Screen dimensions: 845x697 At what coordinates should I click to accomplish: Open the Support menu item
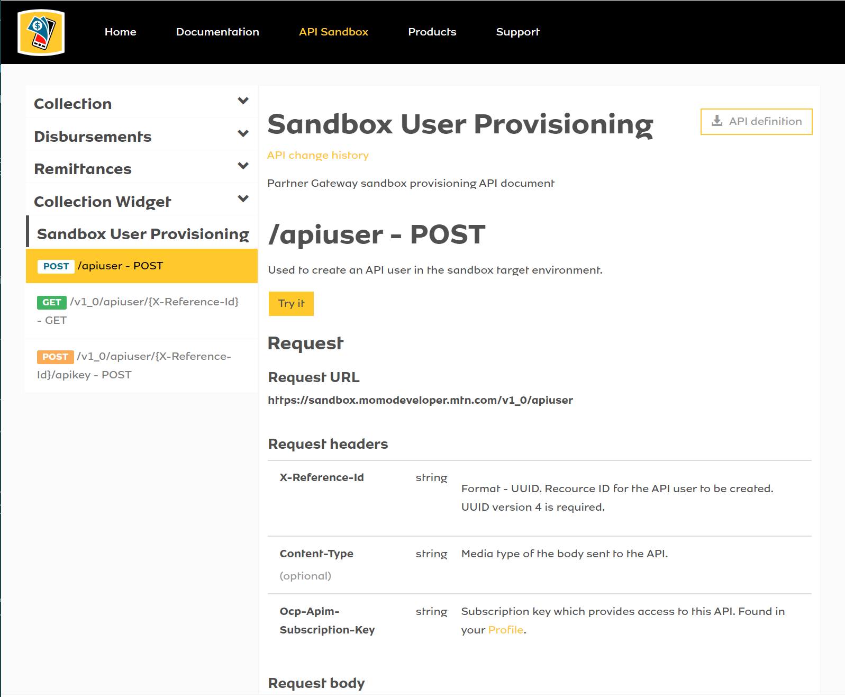(518, 32)
